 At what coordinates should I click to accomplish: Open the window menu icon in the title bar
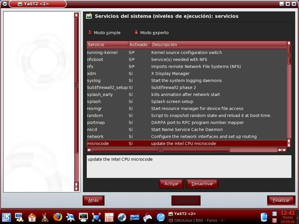point(4,4)
